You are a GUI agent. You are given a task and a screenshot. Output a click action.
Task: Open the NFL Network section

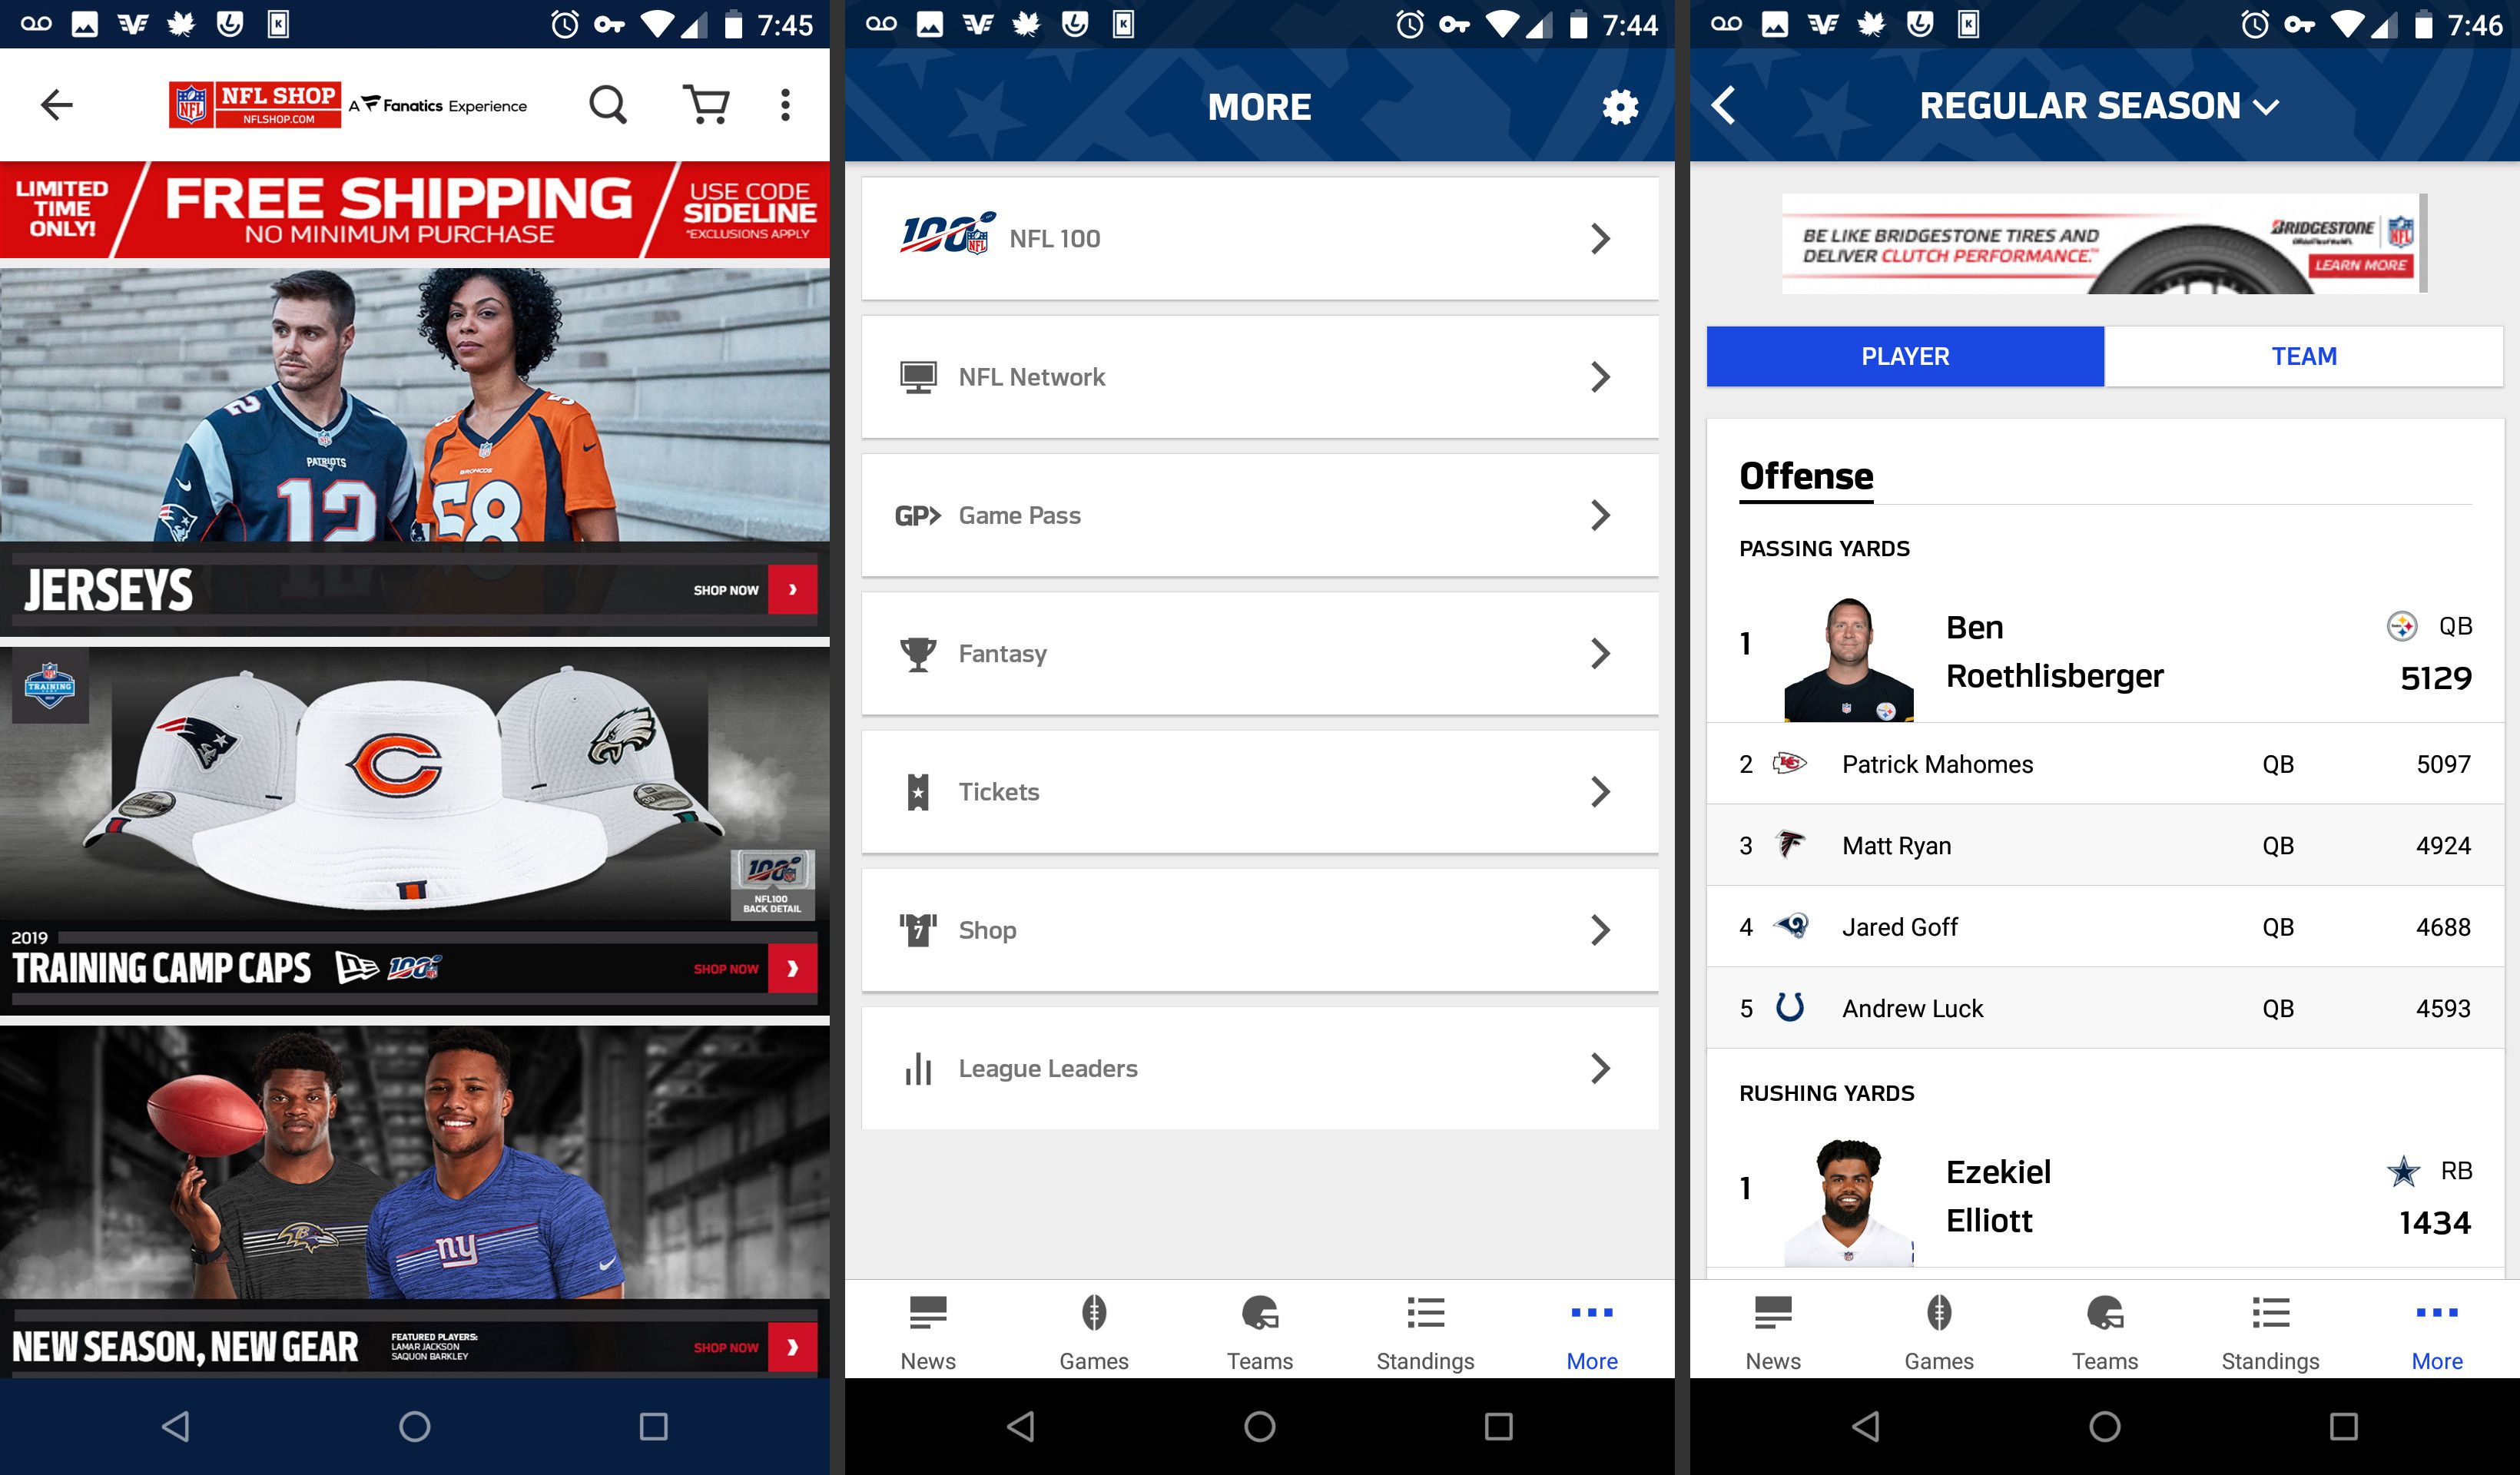1258,376
